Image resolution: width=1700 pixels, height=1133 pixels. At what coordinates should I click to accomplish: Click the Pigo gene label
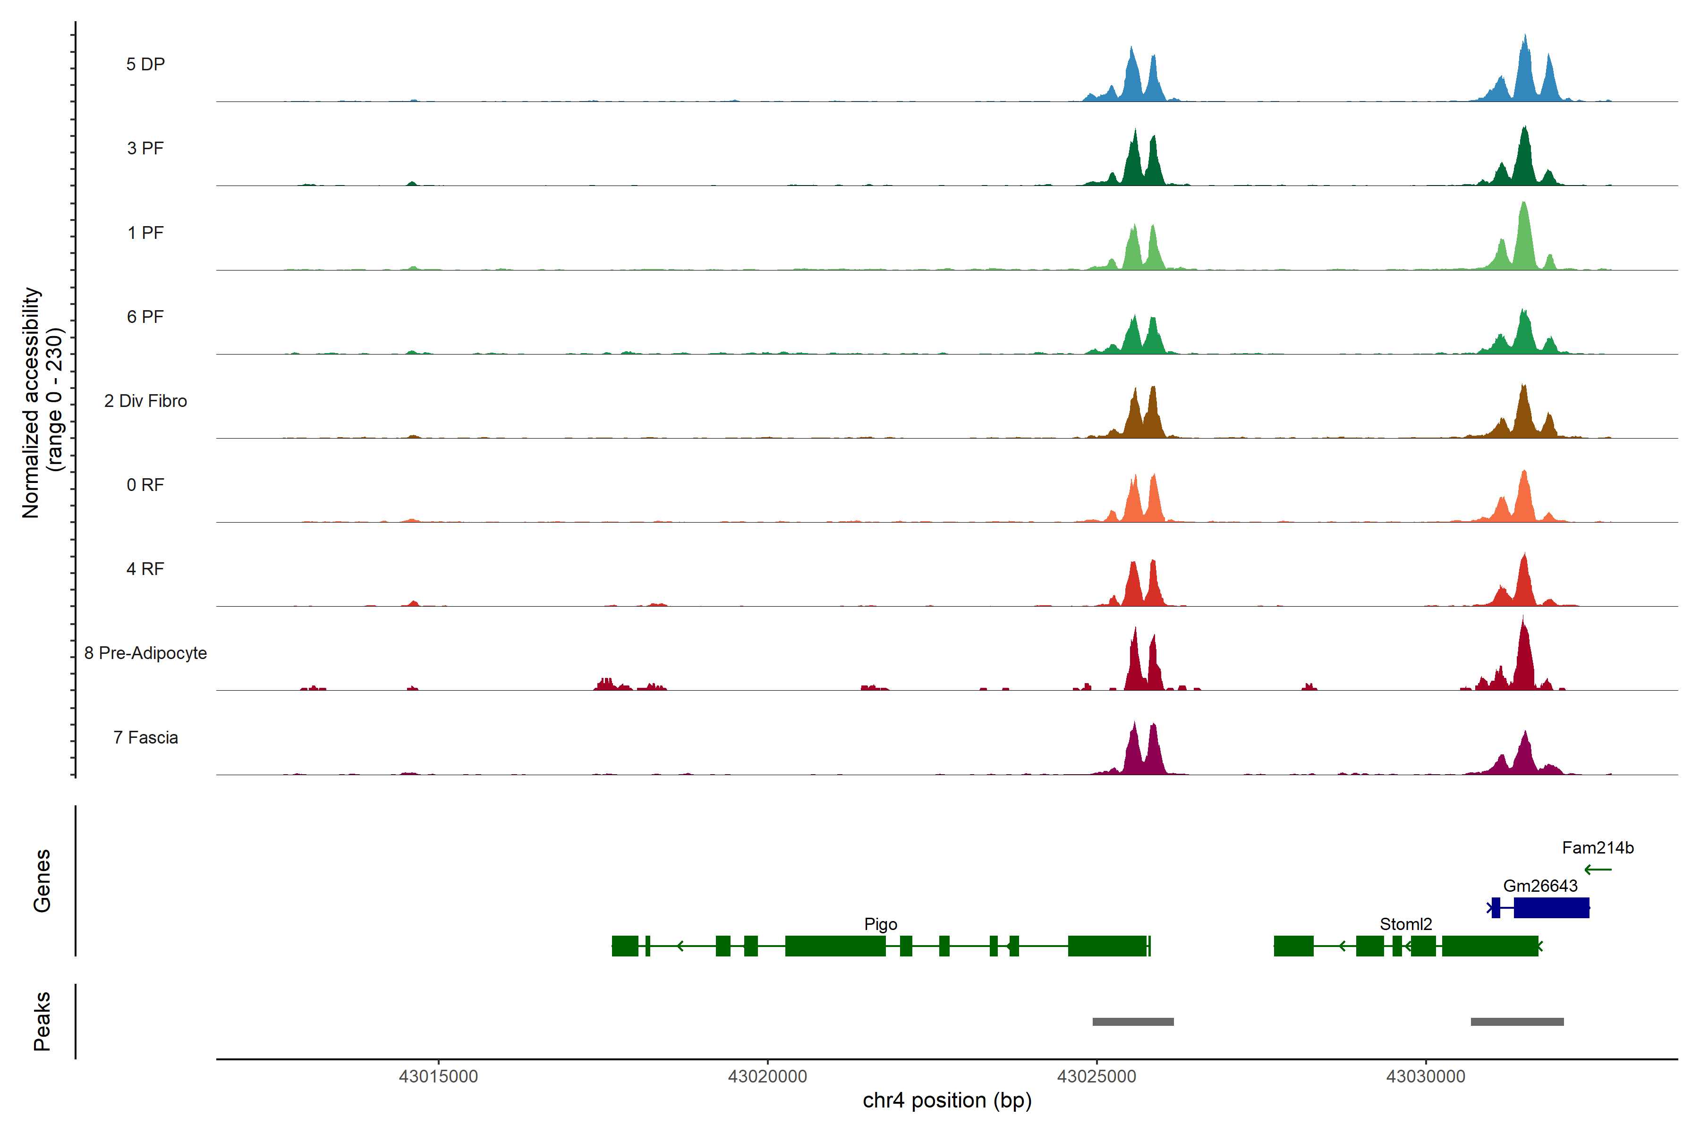tap(880, 924)
